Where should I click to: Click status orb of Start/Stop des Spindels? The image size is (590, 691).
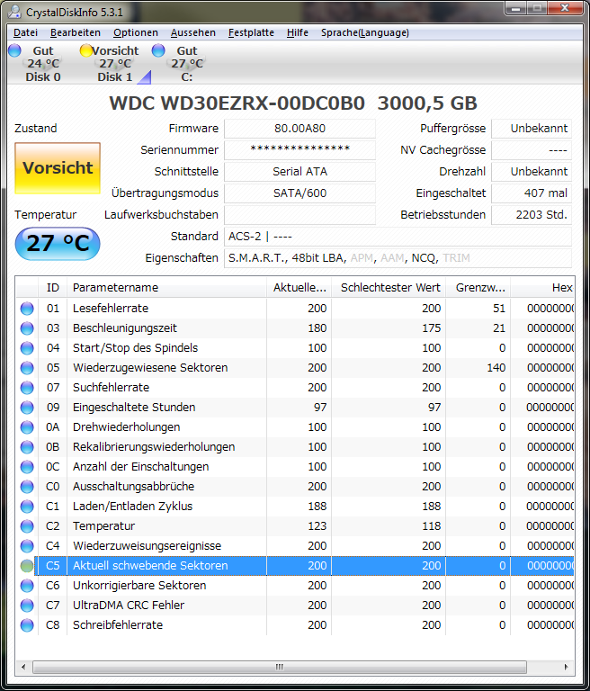27,348
